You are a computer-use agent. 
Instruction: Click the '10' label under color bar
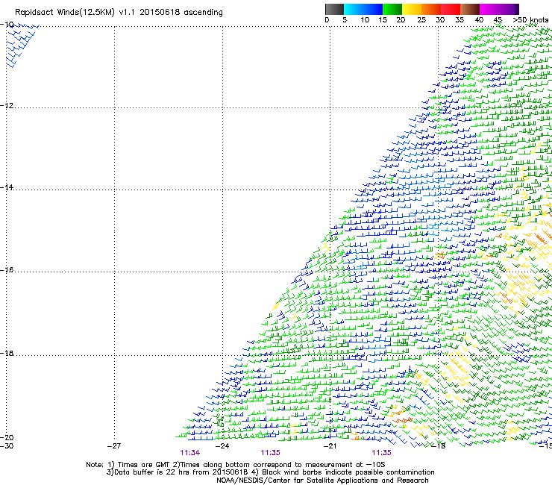(365, 20)
